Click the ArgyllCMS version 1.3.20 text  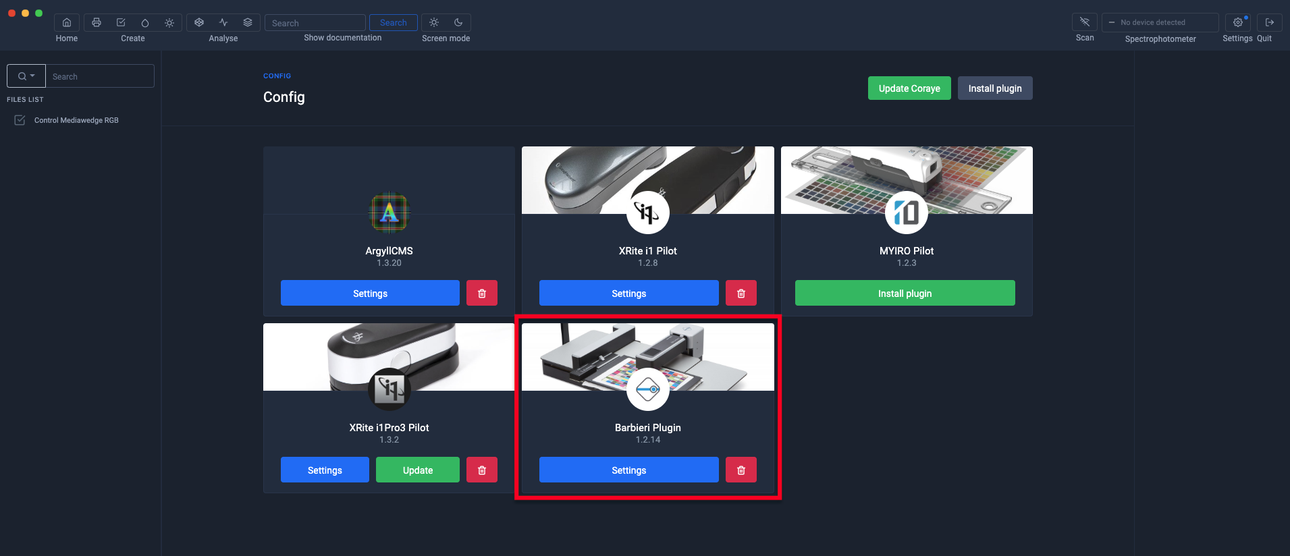(389, 263)
